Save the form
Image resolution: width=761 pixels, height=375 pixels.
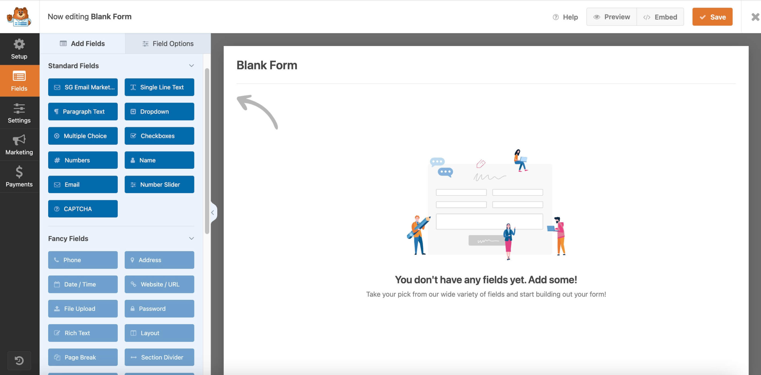click(713, 17)
